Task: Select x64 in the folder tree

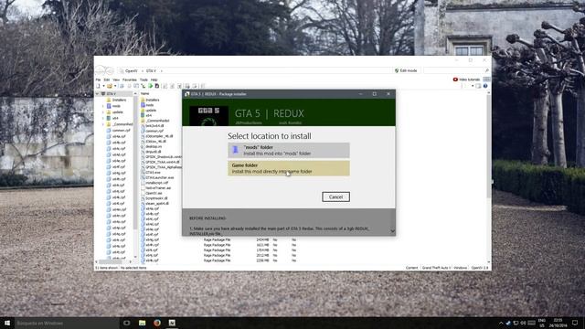Action: click(115, 118)
